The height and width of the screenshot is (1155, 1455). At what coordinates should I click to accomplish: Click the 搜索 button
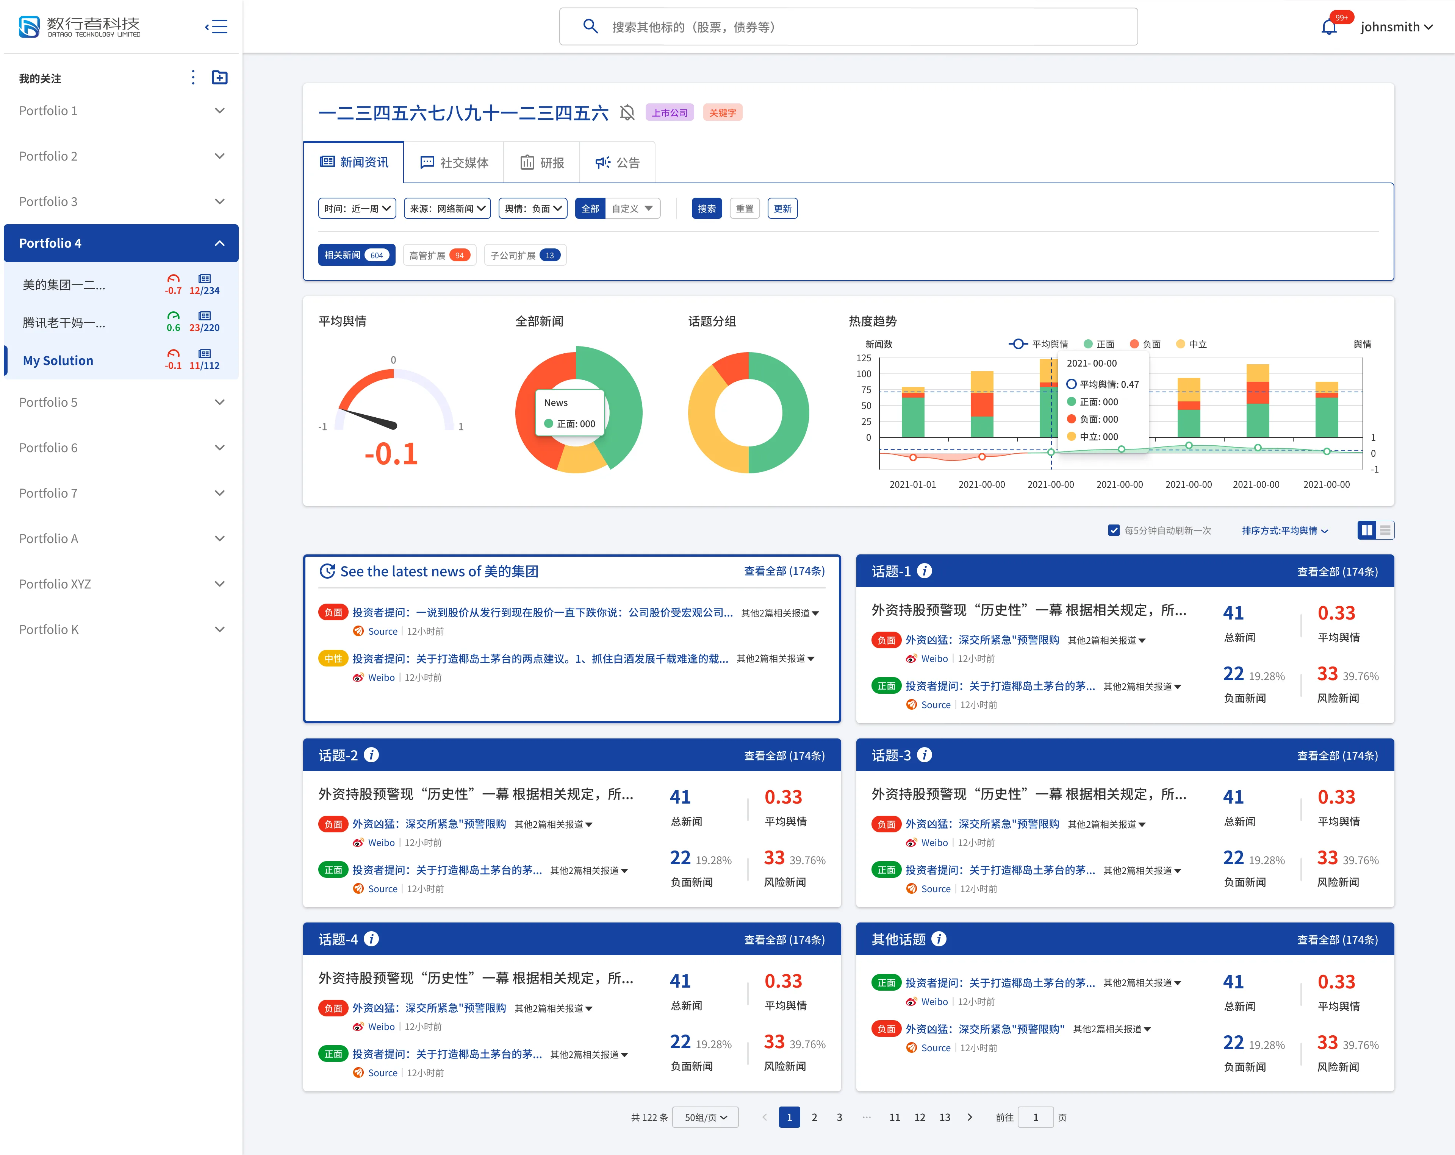click(x=707, y=208)
